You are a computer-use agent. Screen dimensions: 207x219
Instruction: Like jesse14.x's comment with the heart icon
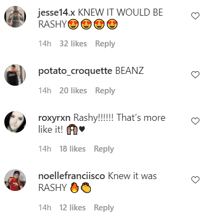tap(195, 16)
